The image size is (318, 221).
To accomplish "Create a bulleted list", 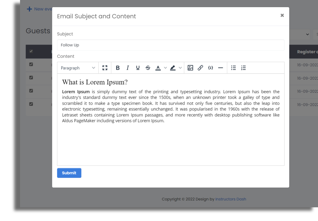I will tap(233, 68).
